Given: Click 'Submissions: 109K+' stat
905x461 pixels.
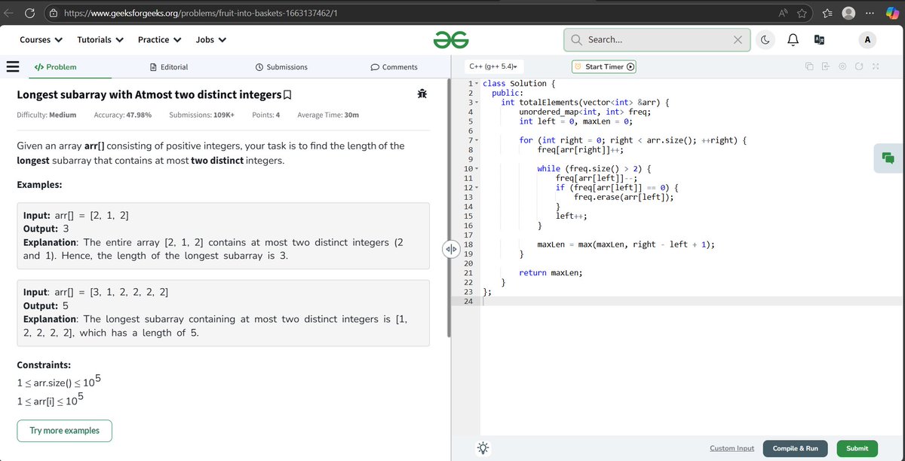Looking at the screenshot, I should [x=202, y=115].
